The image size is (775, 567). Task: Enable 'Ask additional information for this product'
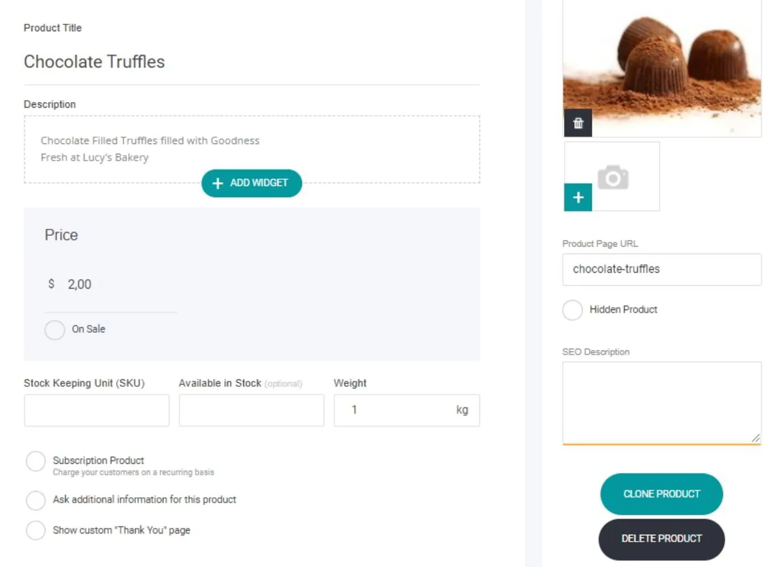pyautogui.click(x=36, y=500)
